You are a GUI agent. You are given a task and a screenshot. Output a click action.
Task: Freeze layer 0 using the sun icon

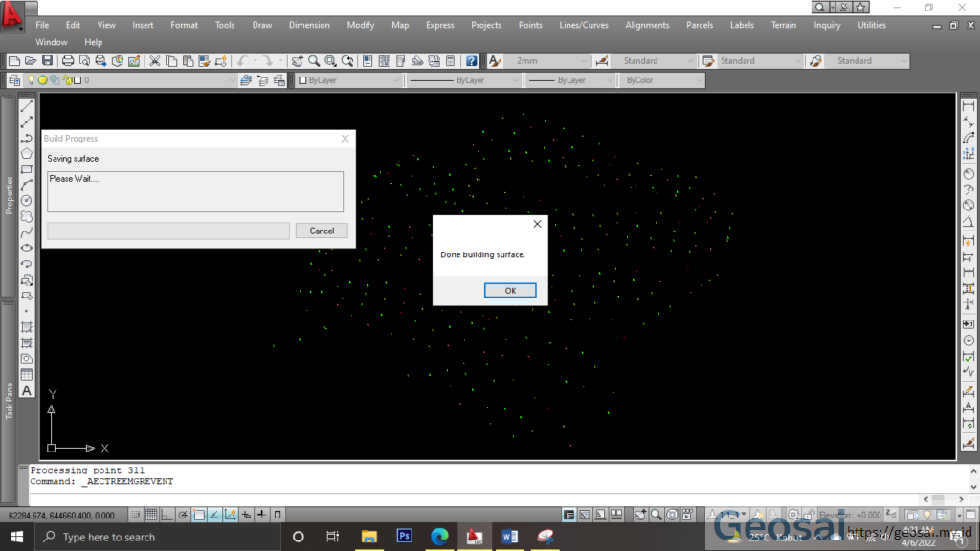coord(42,80)
